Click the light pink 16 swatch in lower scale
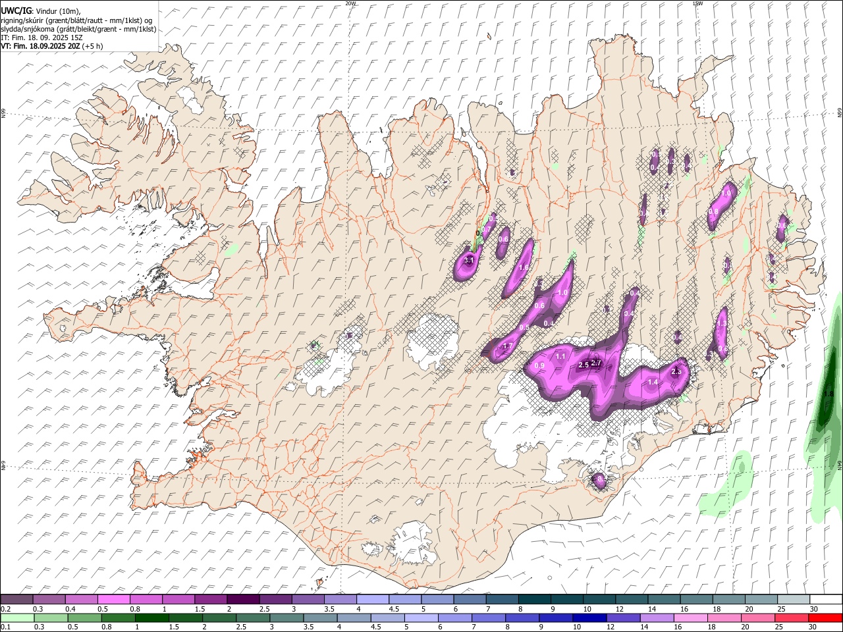 690,618
